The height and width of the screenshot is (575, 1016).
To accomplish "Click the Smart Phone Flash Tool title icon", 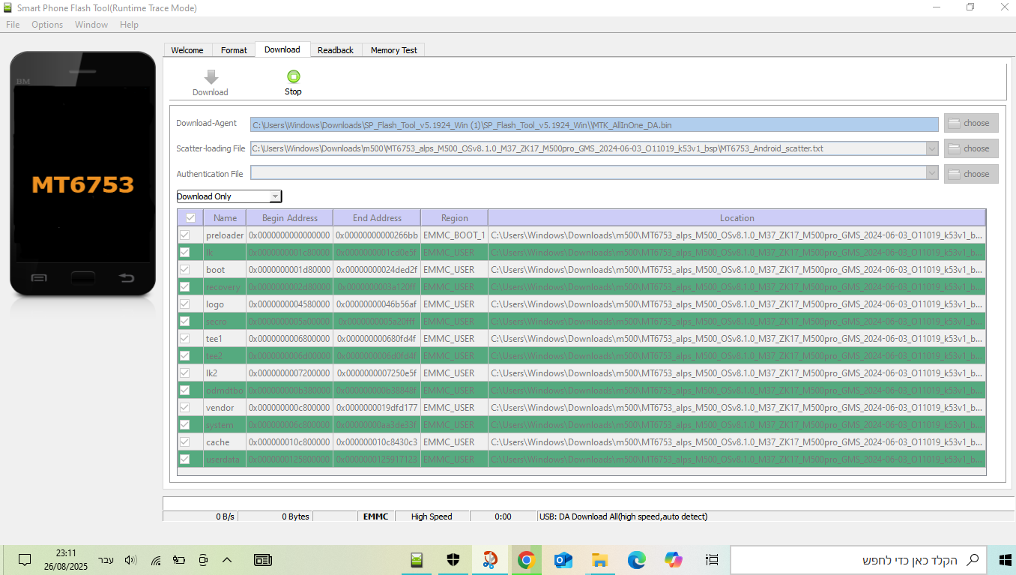I will [x=8, y=8].
